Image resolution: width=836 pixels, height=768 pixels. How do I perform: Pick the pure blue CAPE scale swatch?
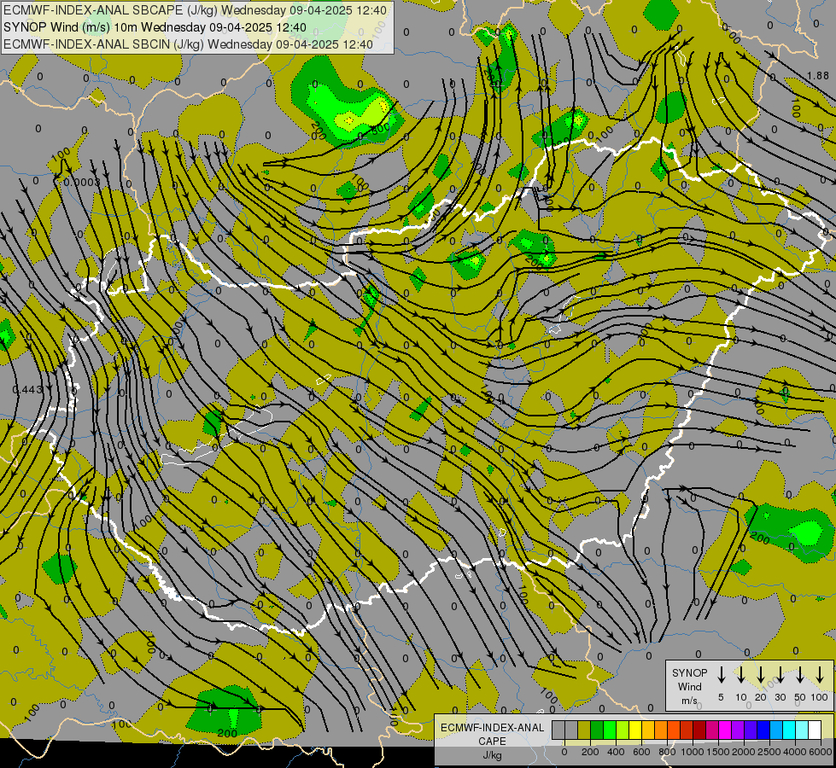click(763, 730)
